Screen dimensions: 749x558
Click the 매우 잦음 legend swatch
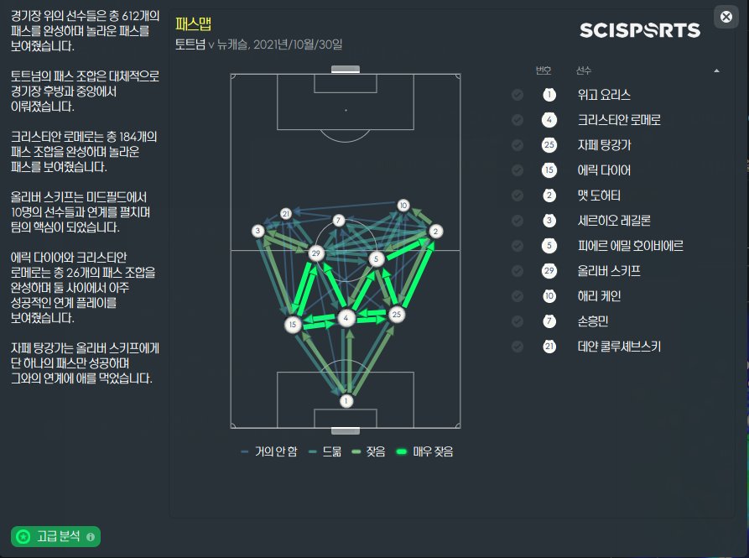[402, 451]
